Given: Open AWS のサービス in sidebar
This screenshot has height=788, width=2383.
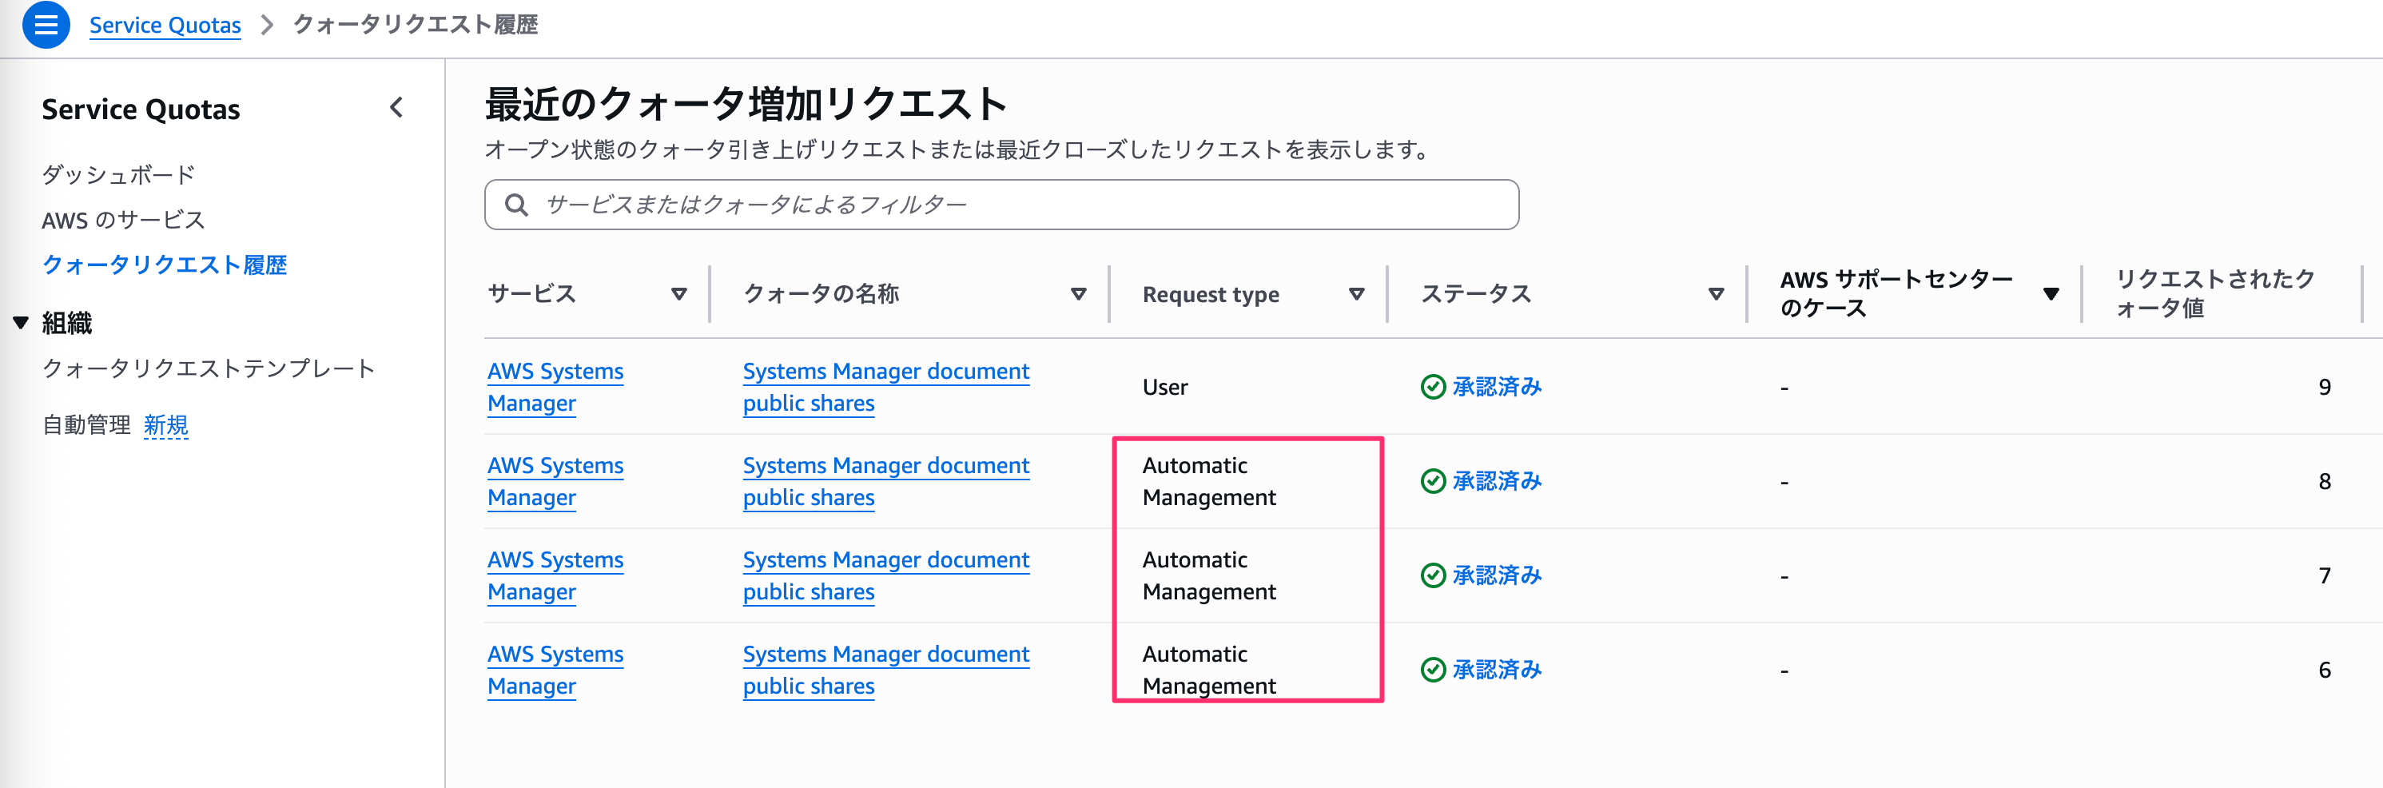Looking at the screenshot, I should coord(123,220).
